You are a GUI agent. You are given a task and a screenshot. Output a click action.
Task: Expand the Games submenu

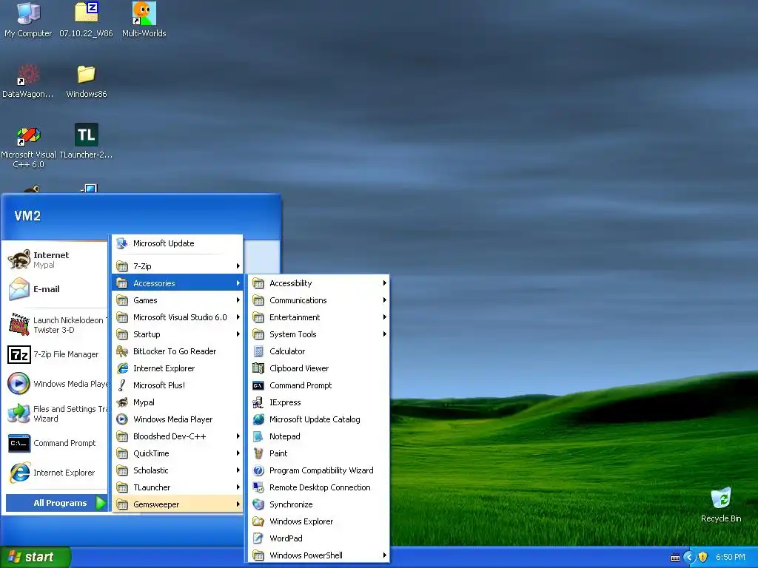pos(178,300)
